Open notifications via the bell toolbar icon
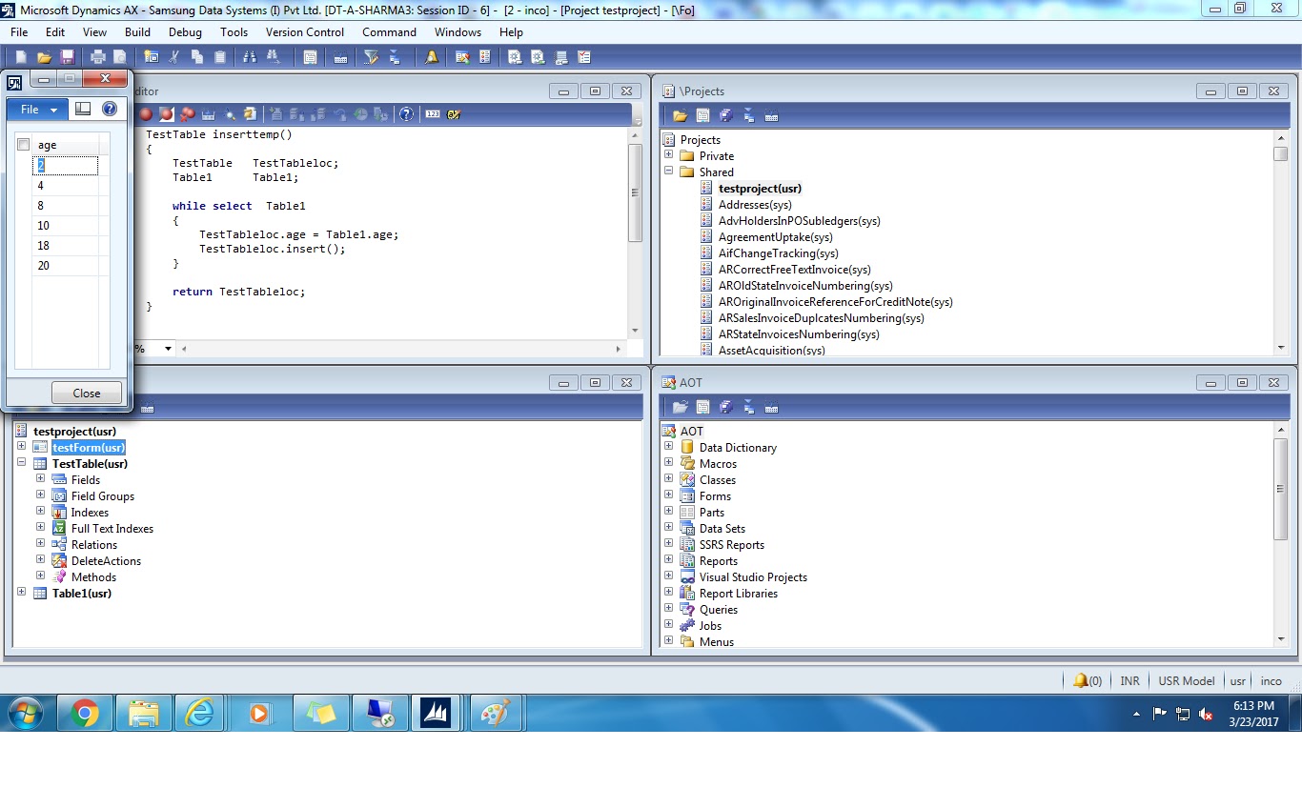1302x808 pixels. 431,56
